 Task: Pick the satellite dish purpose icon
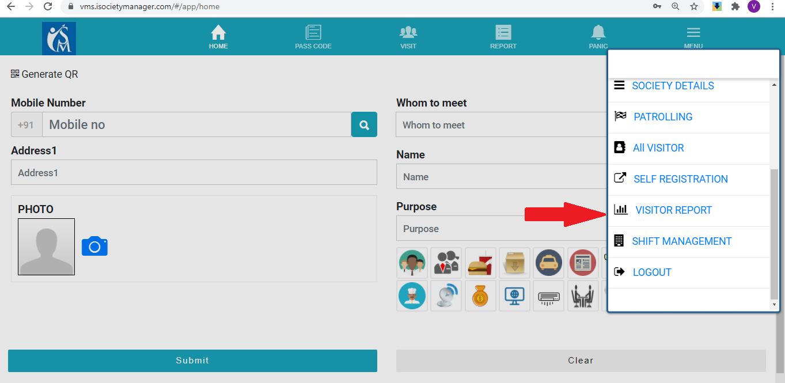[446, 296]
